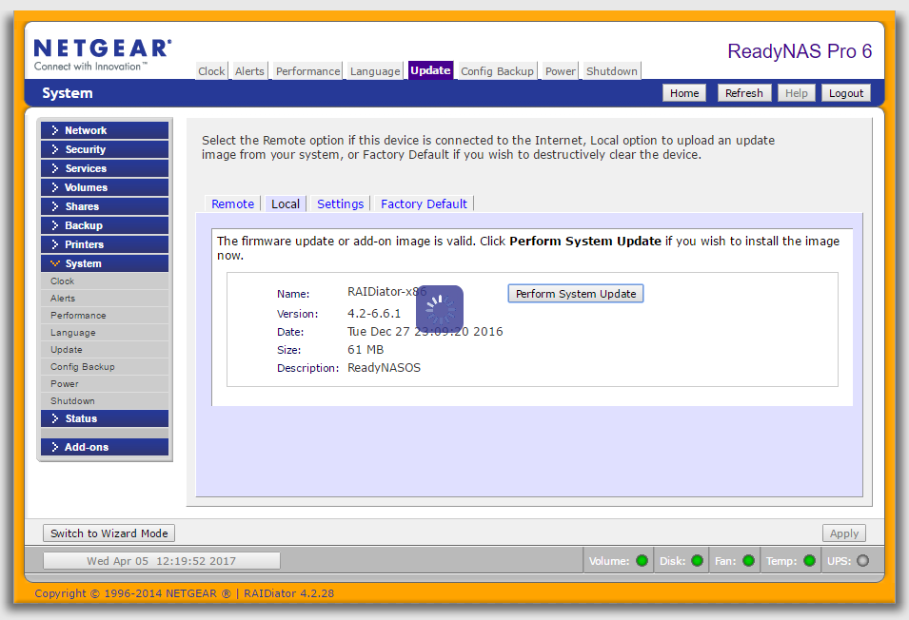Switch to the Language top tab
The image size is (909, 620).
click(375, 70)
